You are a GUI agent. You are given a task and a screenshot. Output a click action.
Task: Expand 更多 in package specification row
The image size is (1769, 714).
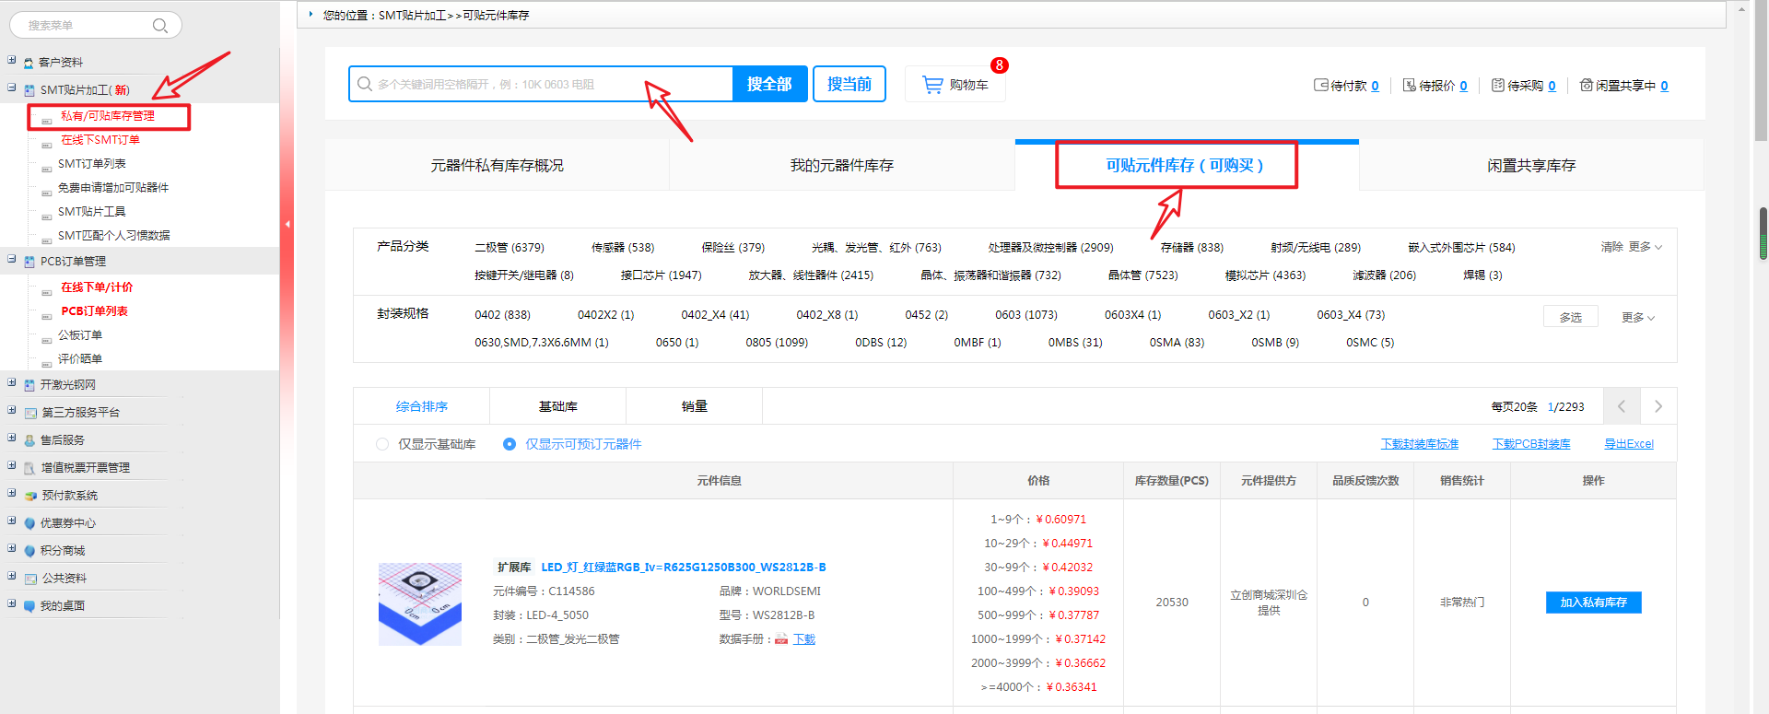(1637, 317)
